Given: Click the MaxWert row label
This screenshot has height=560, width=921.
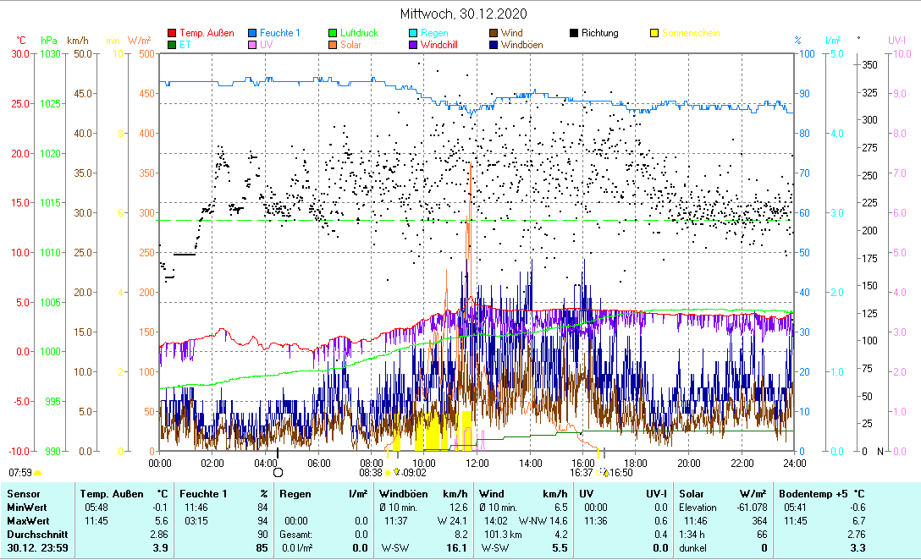Looking at the screenshot, I should [x=27, y=520].
